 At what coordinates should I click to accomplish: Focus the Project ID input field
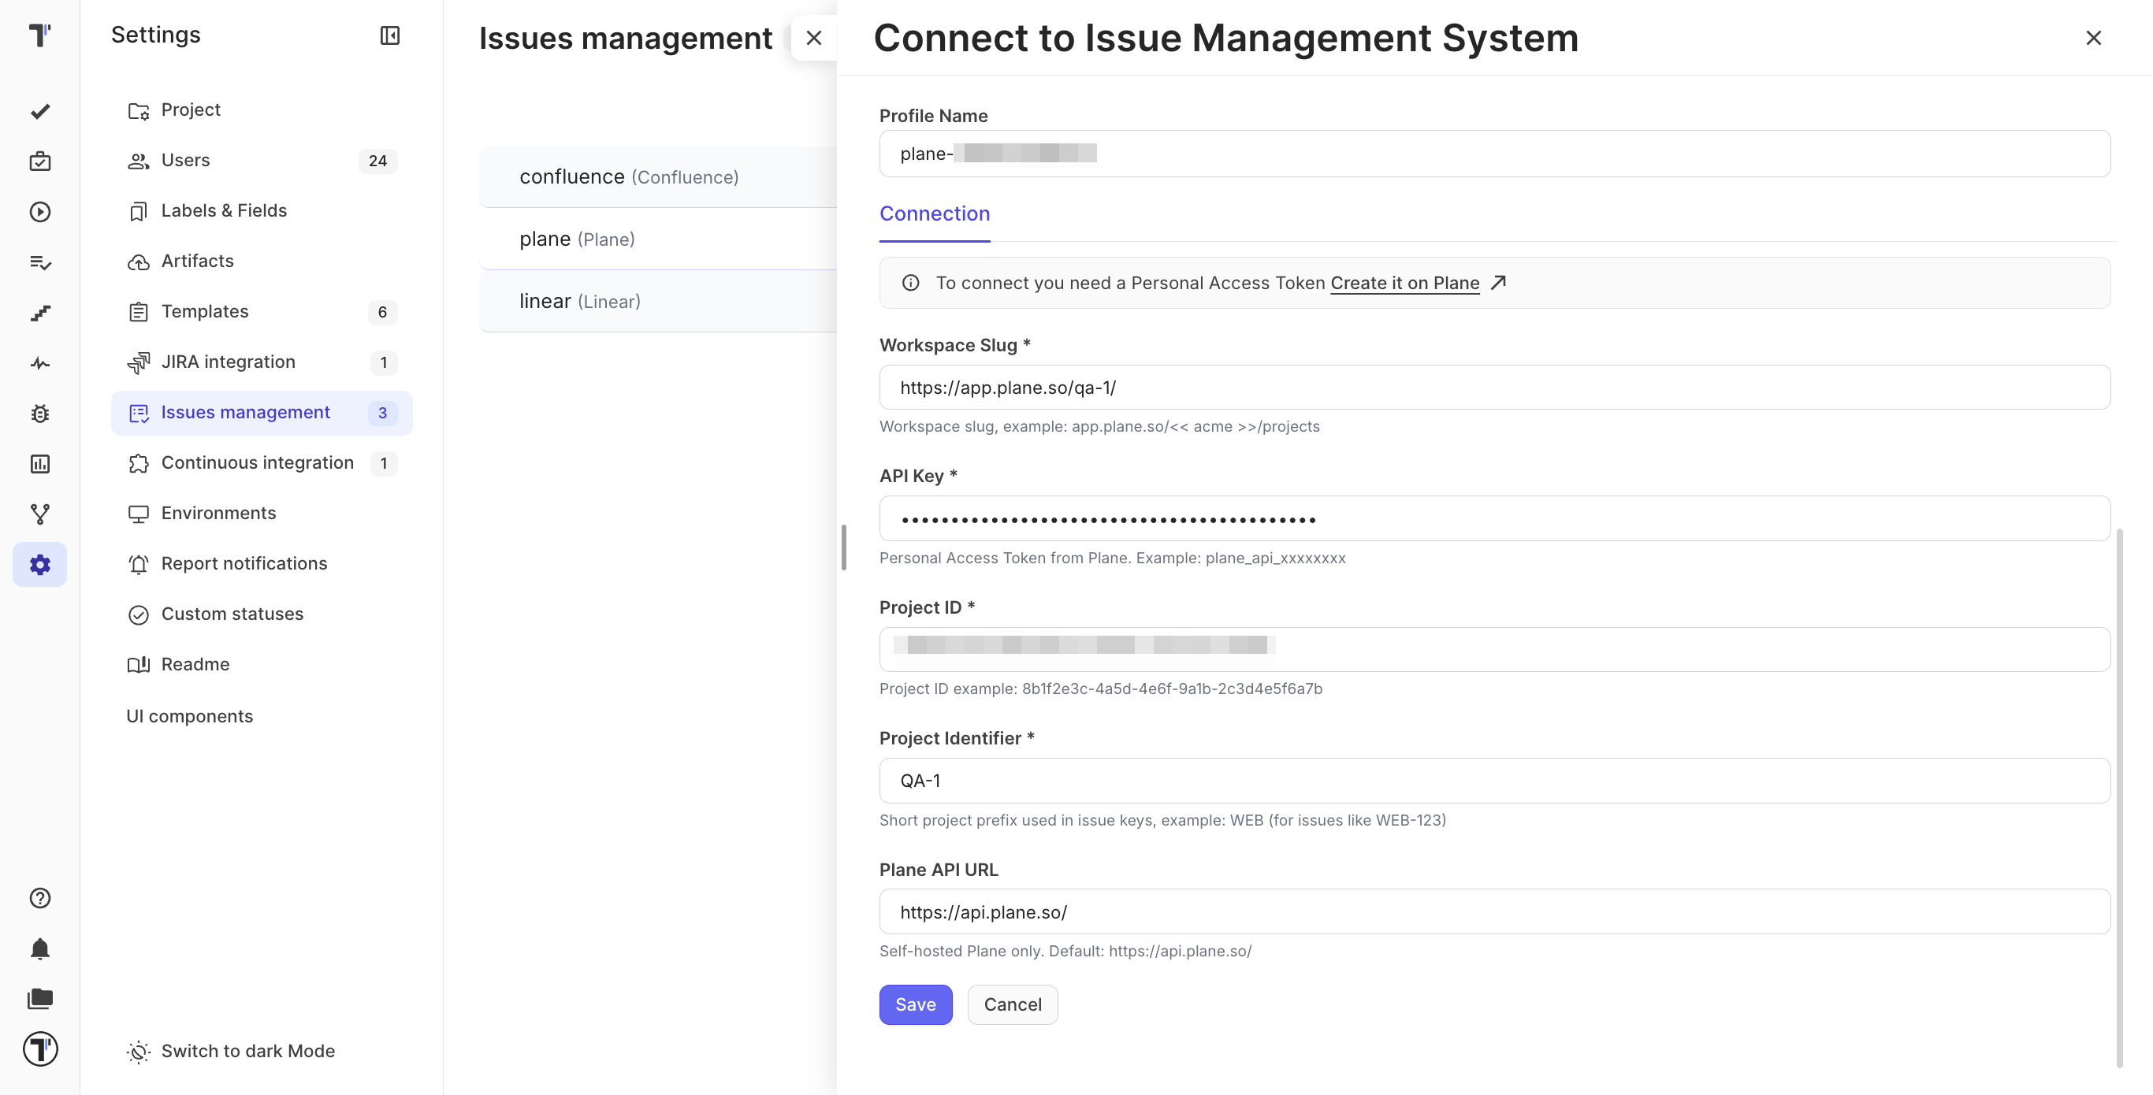coord(1494,650)
